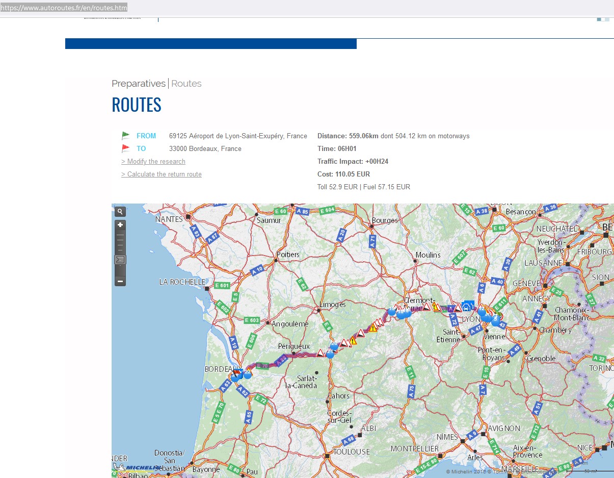Click the Angoulême city label
Screen dimensions: 614x478
click(290, 323)
